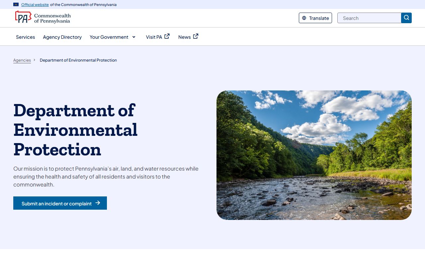Click the breadcrumb separator chevron

pyautogui.click(x=35, y=60)
